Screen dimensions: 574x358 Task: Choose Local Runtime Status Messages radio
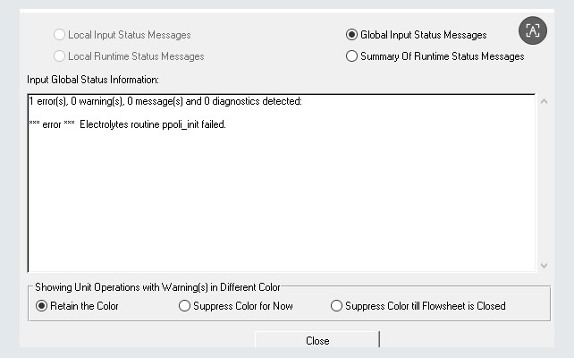60,56
